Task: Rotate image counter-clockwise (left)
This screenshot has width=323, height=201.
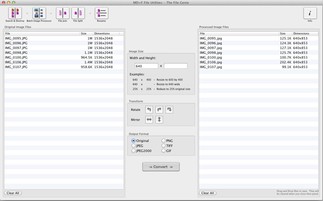Action: [x=149, y=109]
